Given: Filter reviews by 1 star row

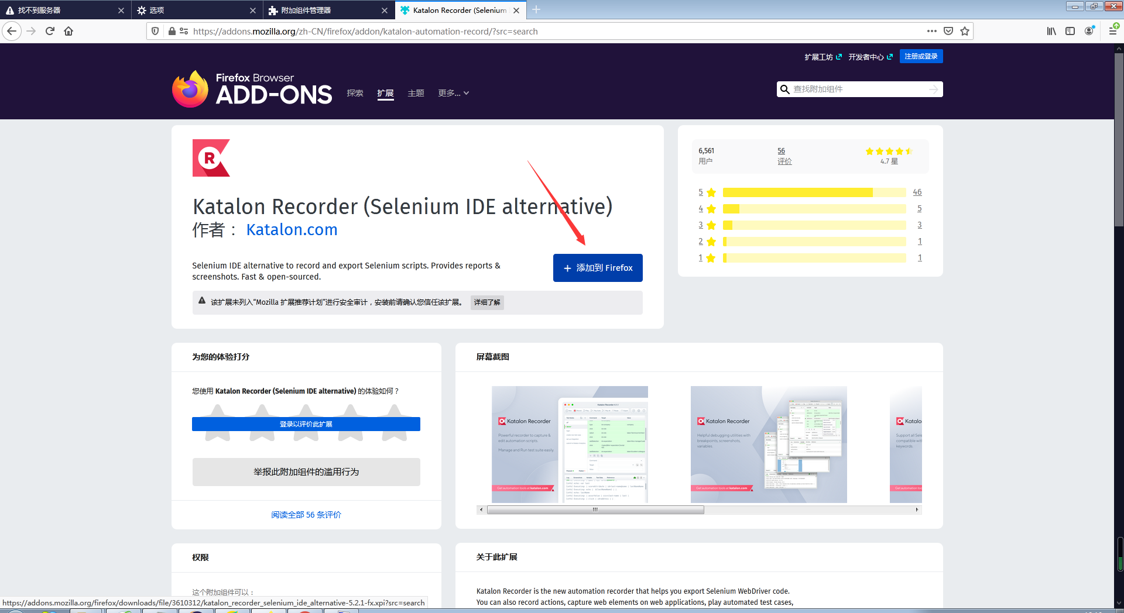Looking at the screenshot, I should pos(810,258).
